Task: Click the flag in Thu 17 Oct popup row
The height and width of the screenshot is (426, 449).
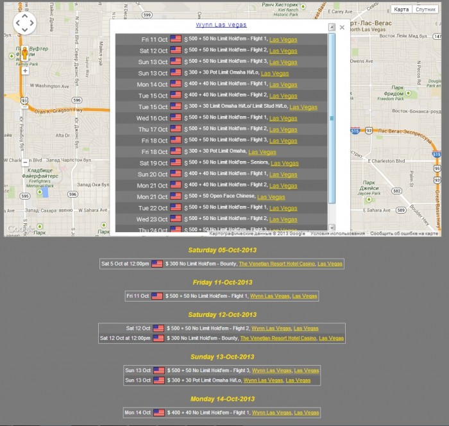Action: click(x=176, y=128)
